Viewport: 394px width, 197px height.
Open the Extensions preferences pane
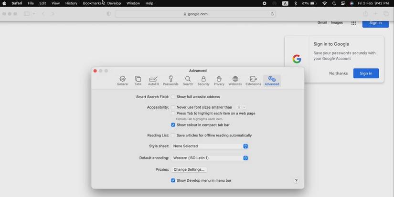click(x=253, y=81)
